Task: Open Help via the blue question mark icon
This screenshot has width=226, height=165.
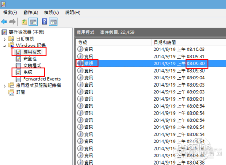Action: click(44, 22)
